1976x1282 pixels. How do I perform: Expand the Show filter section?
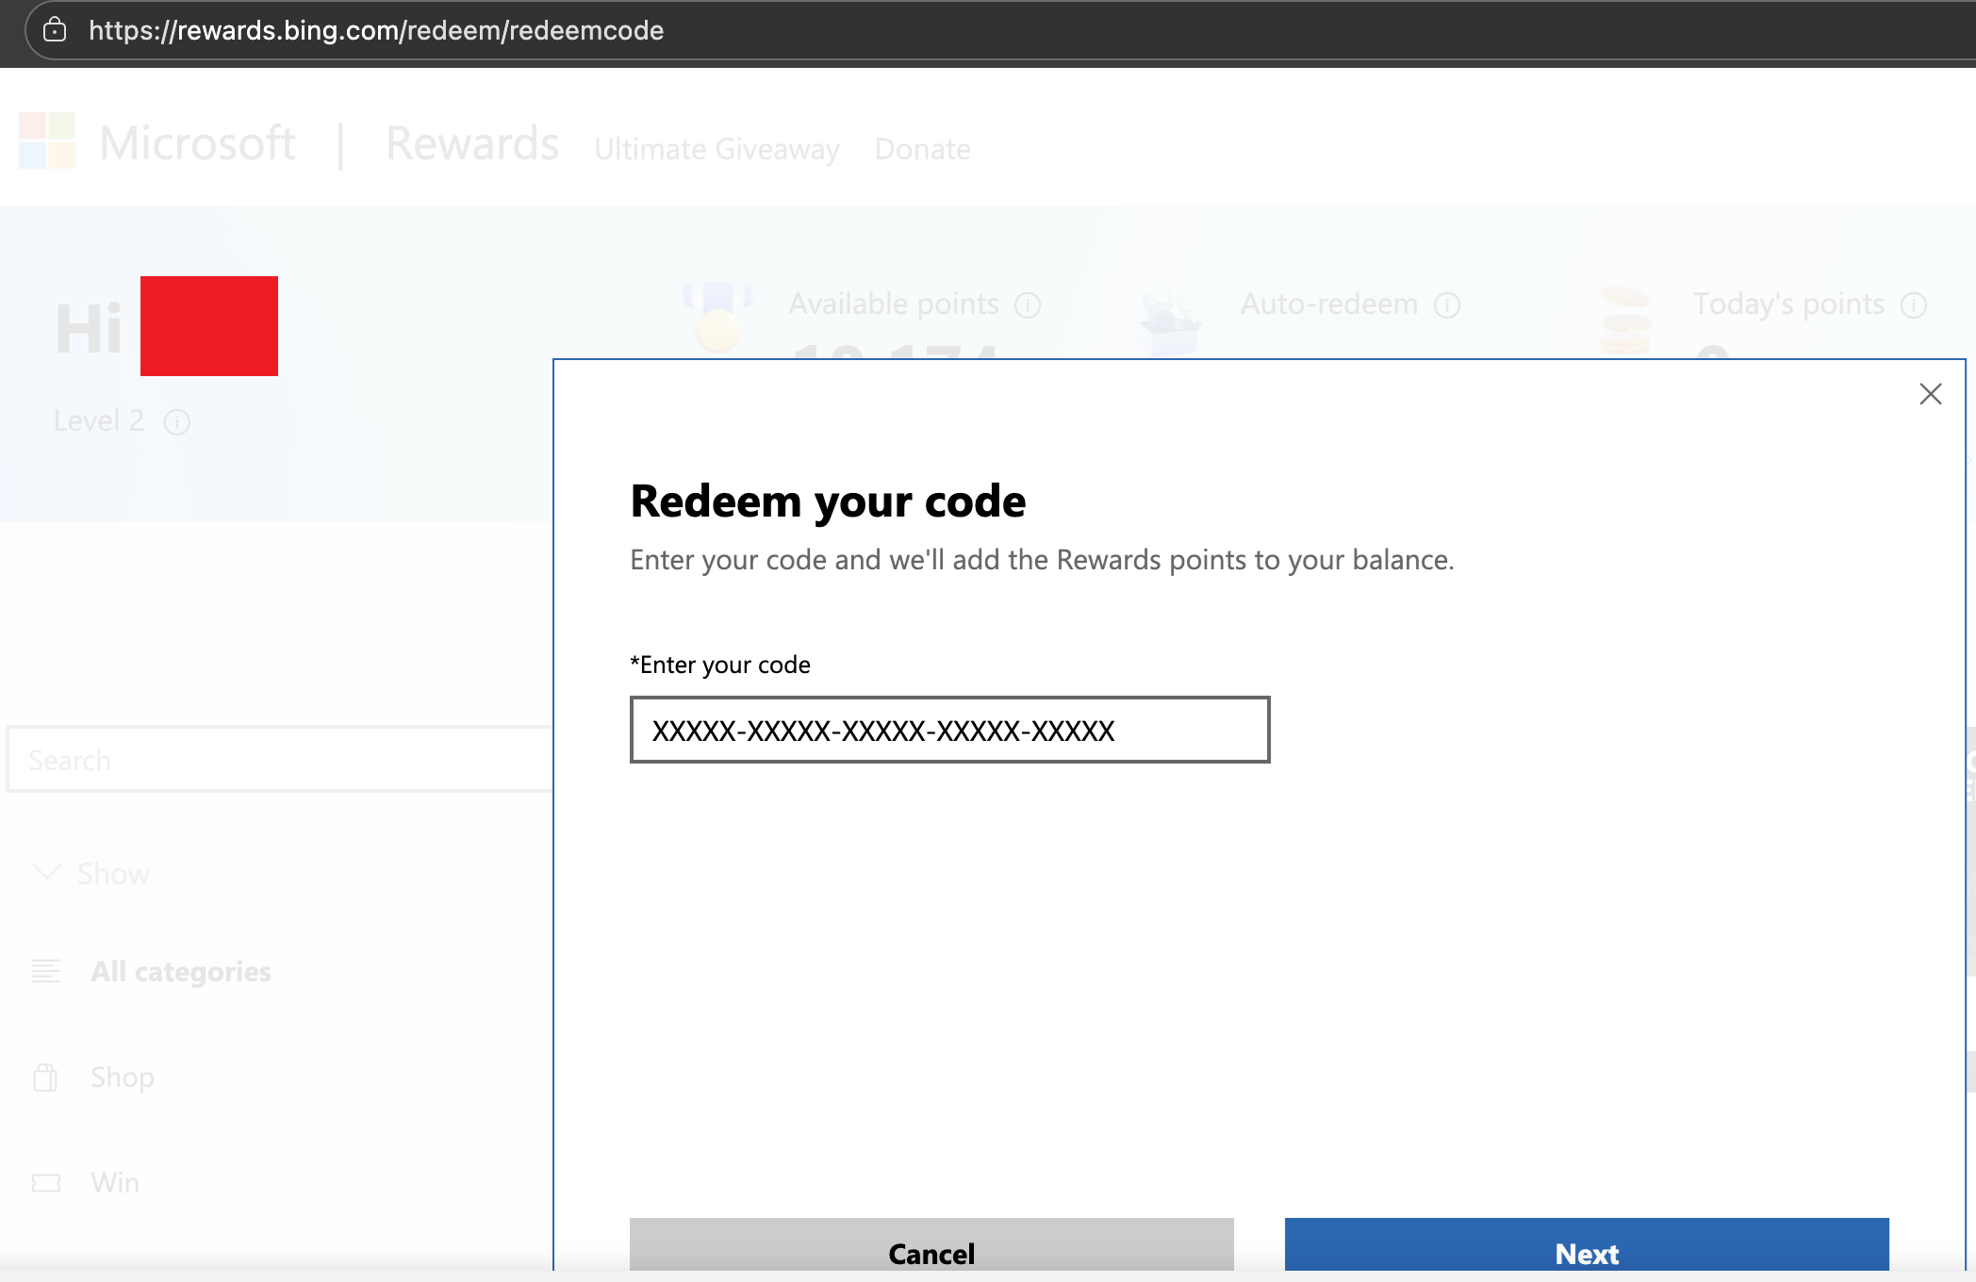click(47, 873)
